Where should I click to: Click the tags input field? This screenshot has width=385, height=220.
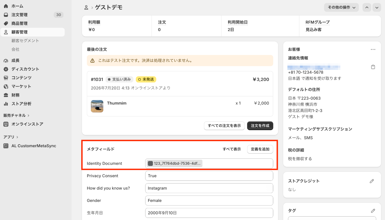point(332,218)
